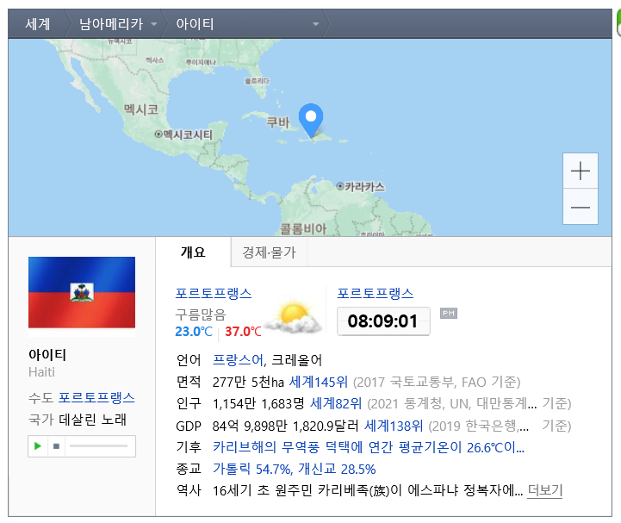Select 세계 in the breadcrumb
Viewport: 621px width, 523px height.
tap(38, 24)
